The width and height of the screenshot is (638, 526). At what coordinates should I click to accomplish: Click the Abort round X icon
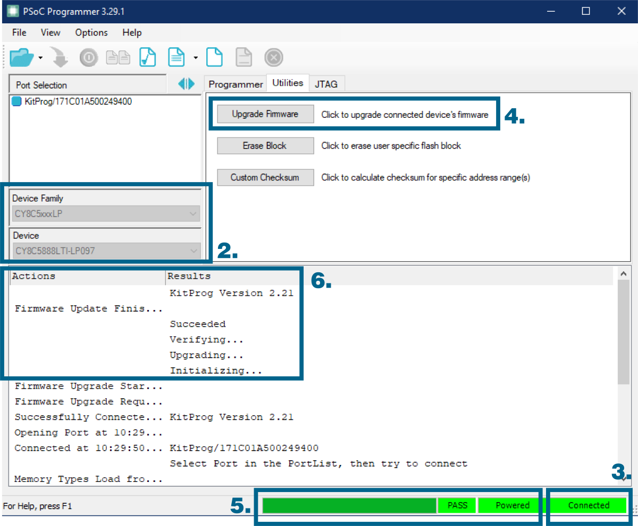click(274, 57)
